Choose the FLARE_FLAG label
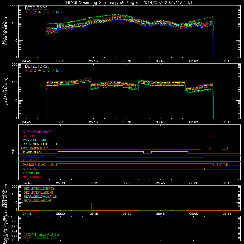244x244 pixels. 32,152
